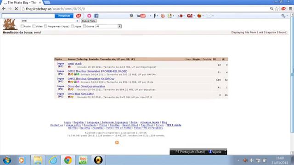The height and width of the screenshot is (165, 294).
Task: Click the taskbar clock showing 16:08
Action: [x=280, y=158]
